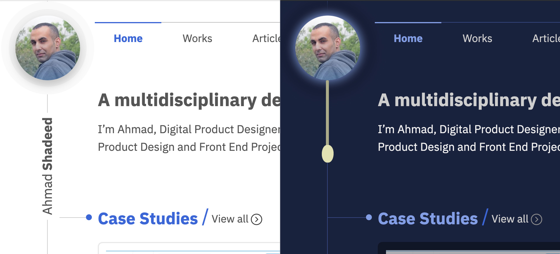Click the vertical Ahmad Shadeed name label

[x=47, y=166]
